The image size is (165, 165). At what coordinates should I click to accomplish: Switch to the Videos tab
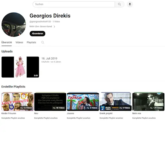coord(19,42)
